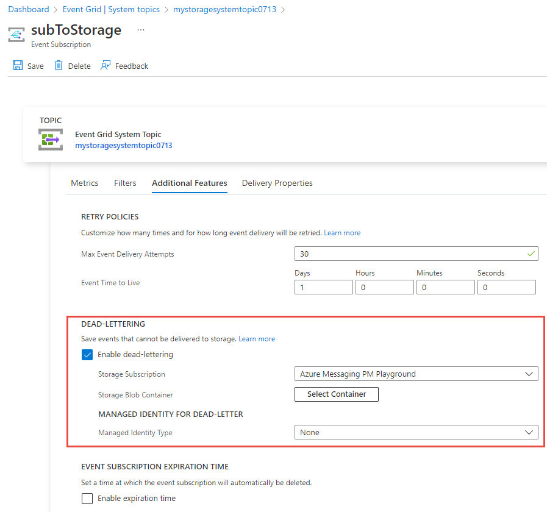Enable the dead-lettering checkbox
This screenshot has width=547, height=512.
(x=87, y=354)
